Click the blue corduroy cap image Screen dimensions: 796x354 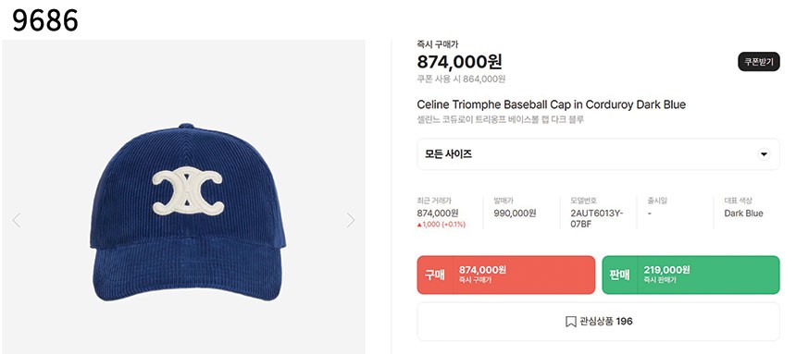[x=186, y=212]
